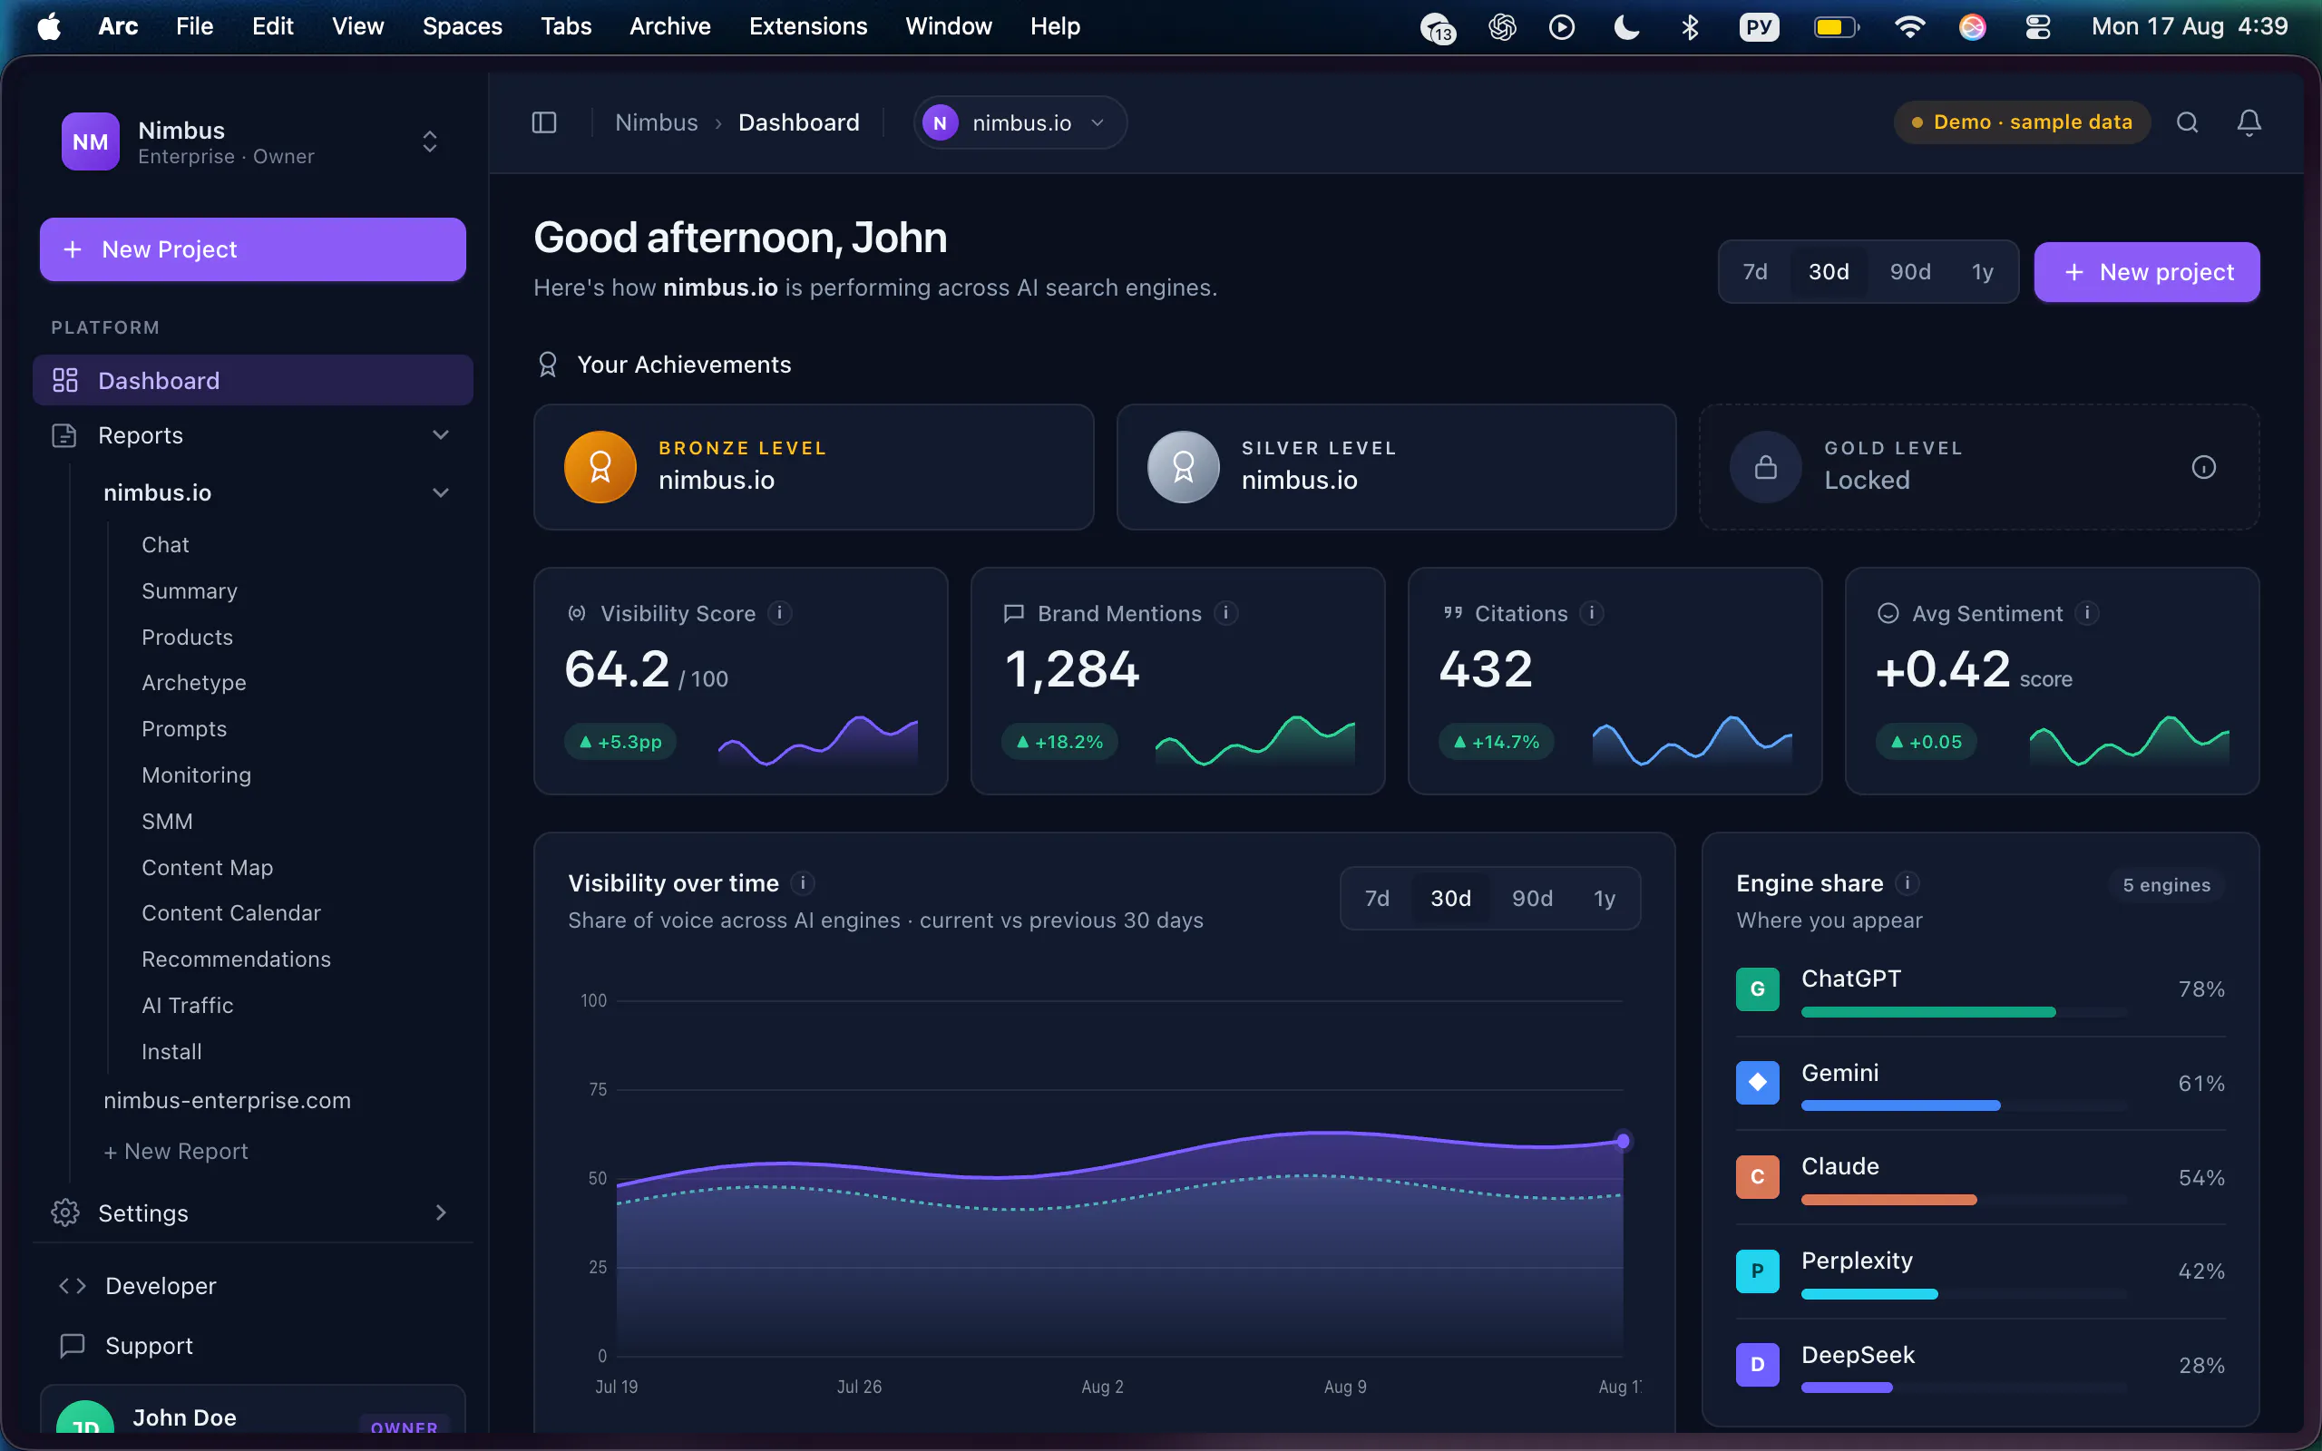
Task: Collapse the nimbus.io report tree
Action: point(441,492)
